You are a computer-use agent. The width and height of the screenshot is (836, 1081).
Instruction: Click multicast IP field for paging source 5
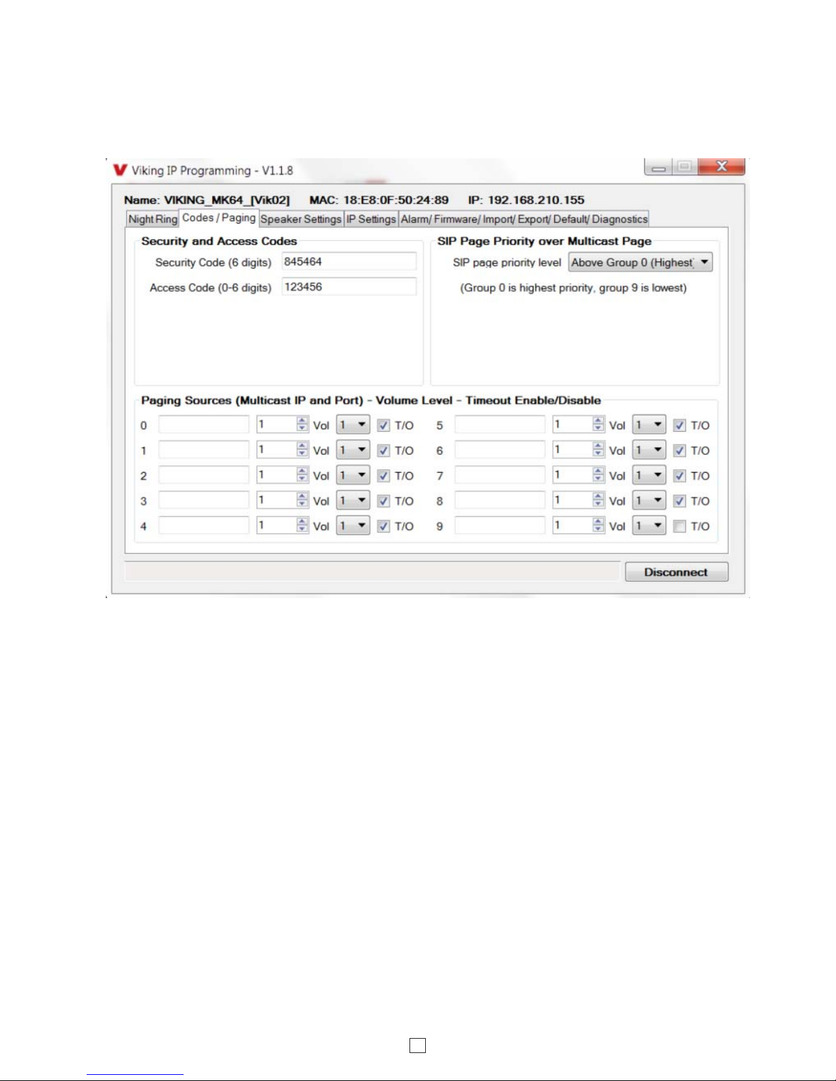500,424
